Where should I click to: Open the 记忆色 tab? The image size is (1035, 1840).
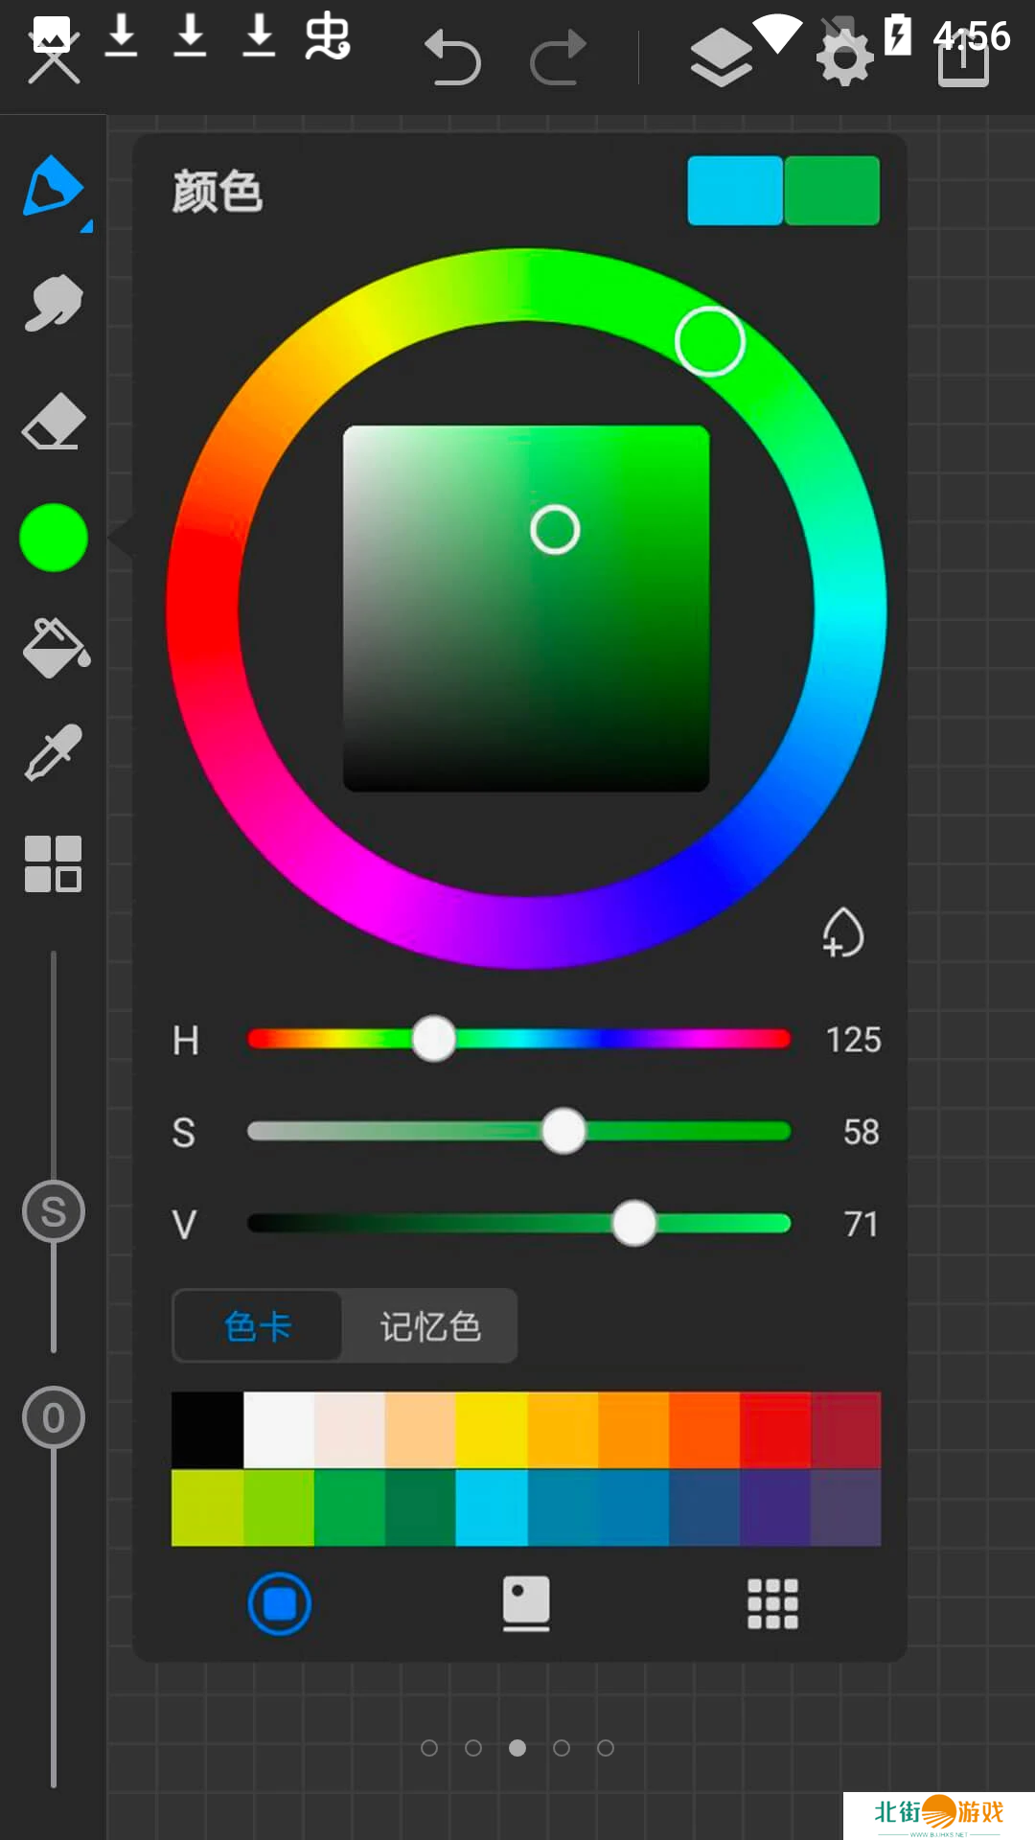430,1326
